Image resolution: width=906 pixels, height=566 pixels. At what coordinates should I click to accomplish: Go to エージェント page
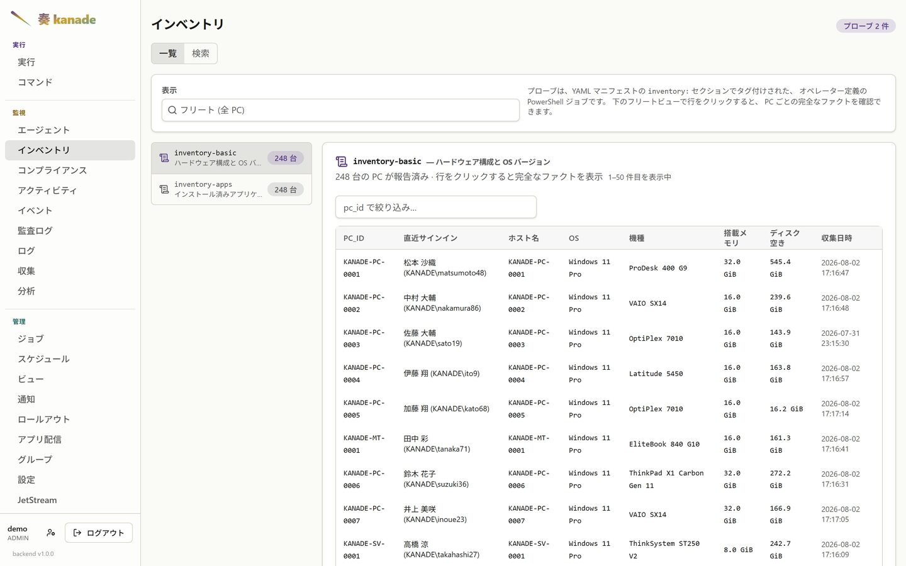click(70, 130)
